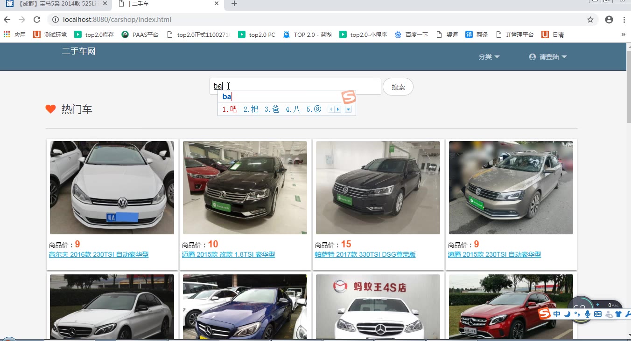The width and height of the screenshot is (631, 341).
Task: Open the 百度一下 bookmark
Action: [x=411, y=34]
